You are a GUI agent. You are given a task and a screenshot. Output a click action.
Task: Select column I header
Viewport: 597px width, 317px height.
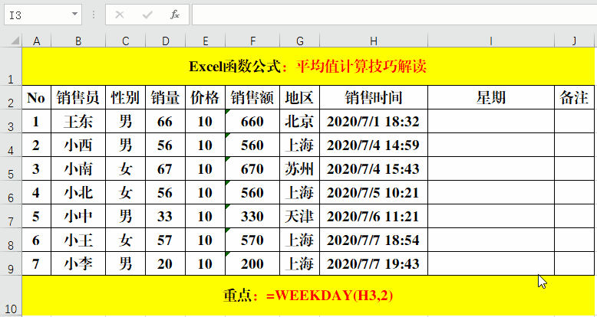(x=491, y=41)
